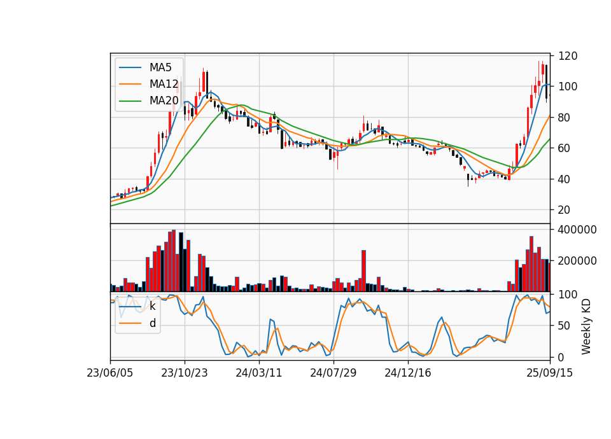Click the MA20 legend label
Viewport: 611px width, 439px height.
point(164,101)
